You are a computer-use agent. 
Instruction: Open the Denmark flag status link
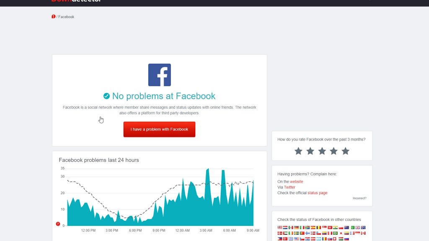pos(280,233)
